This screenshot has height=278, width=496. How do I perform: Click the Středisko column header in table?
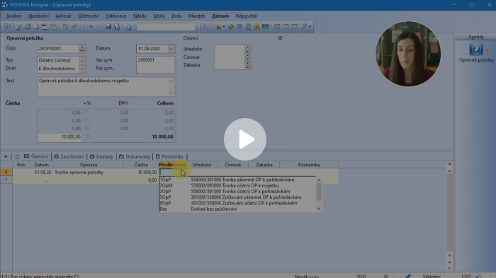pyautogui.click(x=202, y=165)
